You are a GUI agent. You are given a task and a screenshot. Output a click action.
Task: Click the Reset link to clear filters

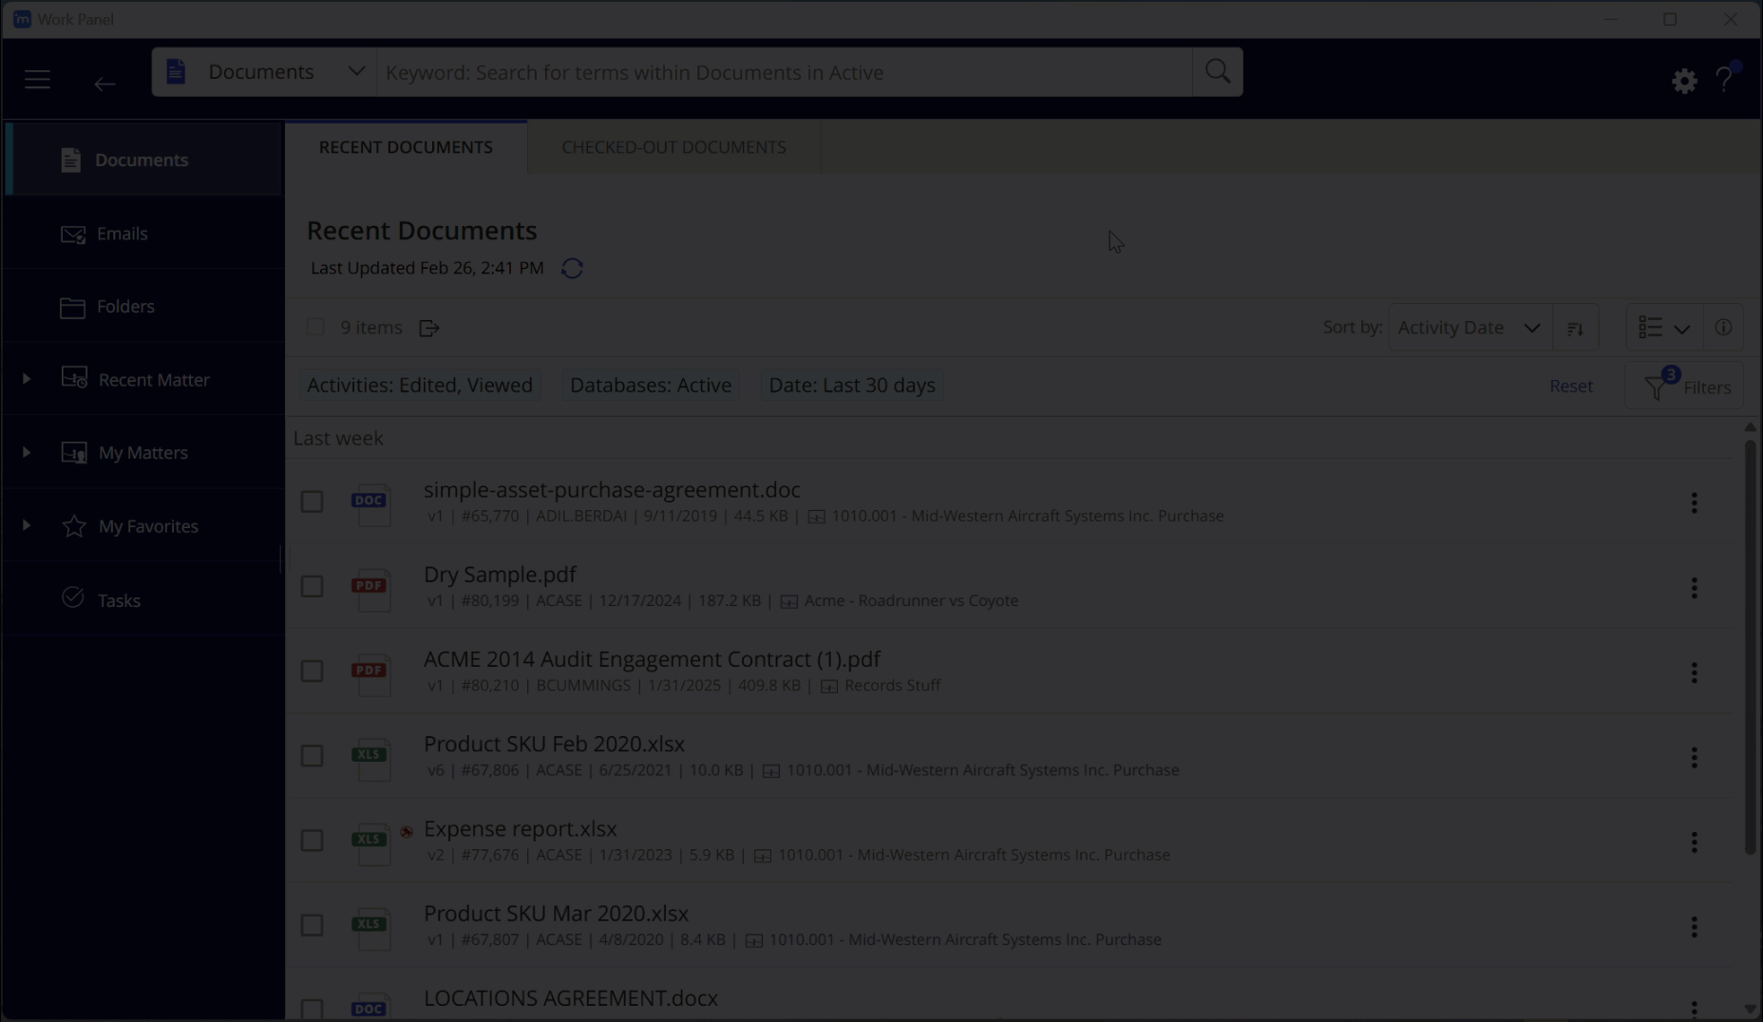[x=1570, y=386]
